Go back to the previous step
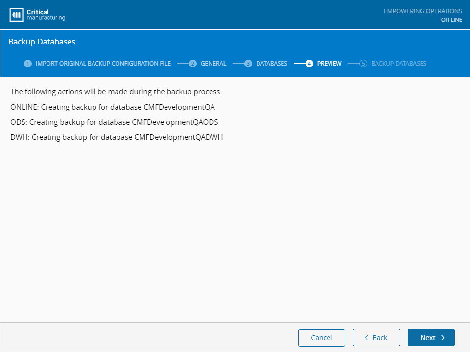Screen dimensions: 470x352 coord(376,338)
